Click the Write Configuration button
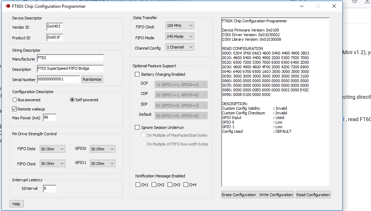 click(276, 195)
